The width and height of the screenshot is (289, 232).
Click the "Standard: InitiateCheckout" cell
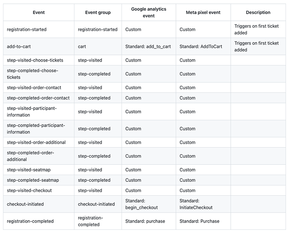(196, 204)
